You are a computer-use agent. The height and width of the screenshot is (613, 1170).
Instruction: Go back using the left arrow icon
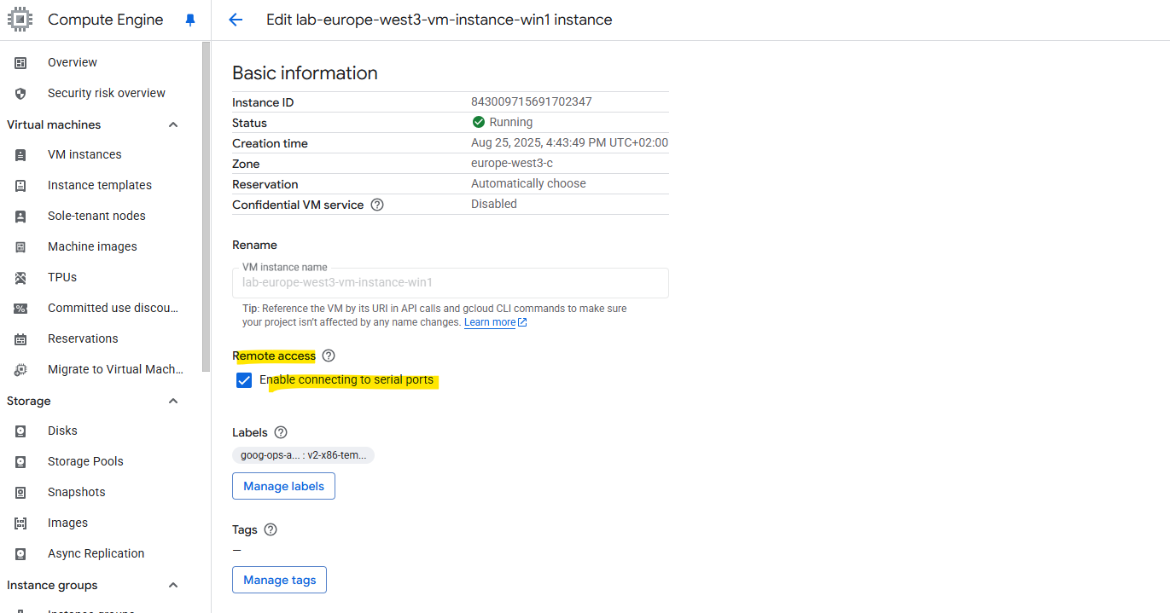[x=236, y=20]
